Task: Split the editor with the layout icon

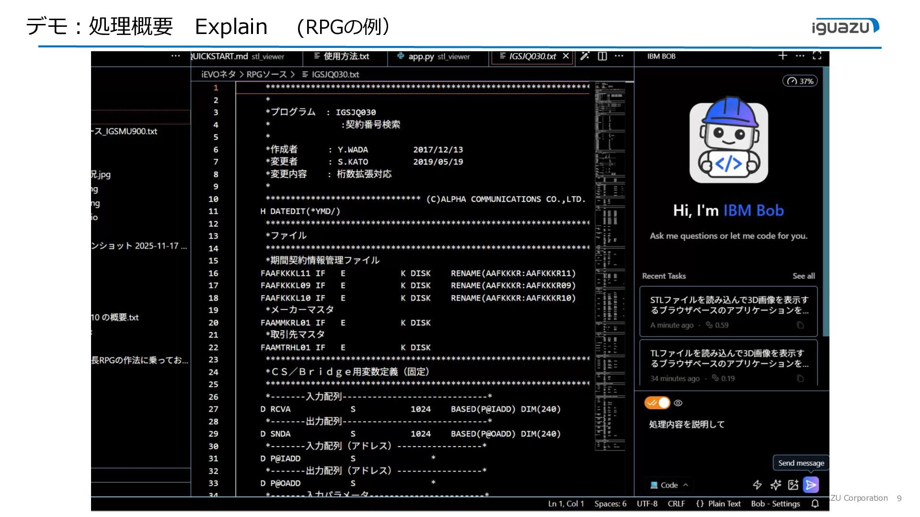Action: coord(602,56)
